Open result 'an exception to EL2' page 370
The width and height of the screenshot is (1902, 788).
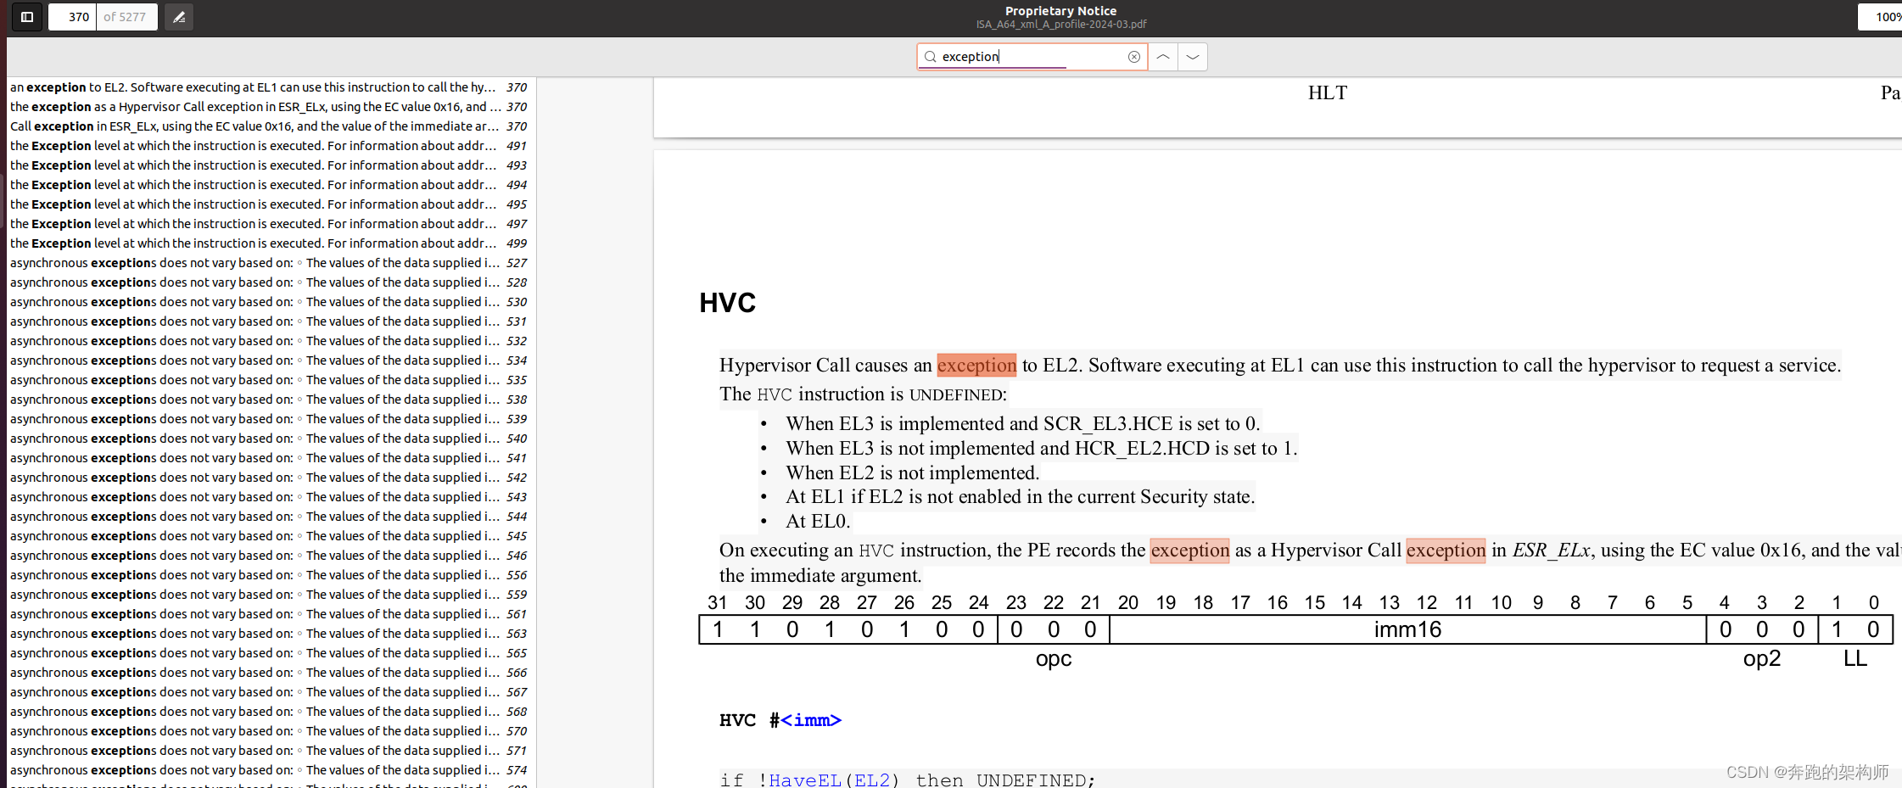click(269, 87)
